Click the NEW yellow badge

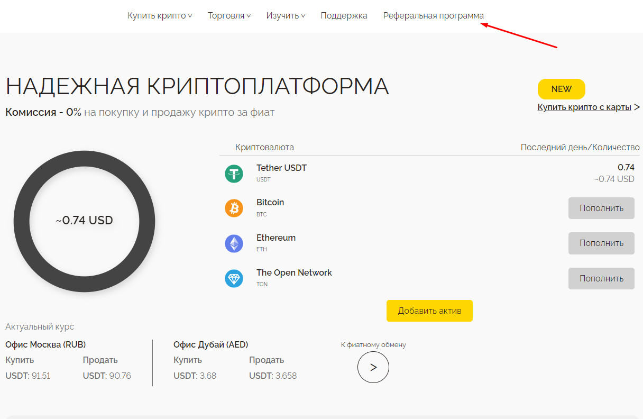tap(561, 89)
